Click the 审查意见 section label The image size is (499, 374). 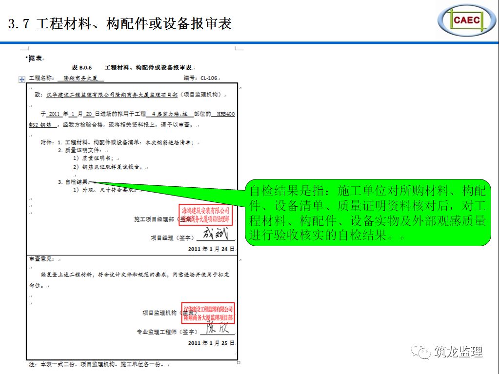(x=41, y=260)
